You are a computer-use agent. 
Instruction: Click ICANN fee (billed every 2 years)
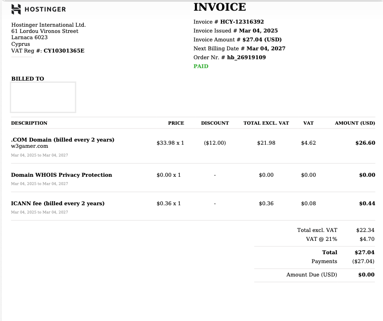point(58,203)
